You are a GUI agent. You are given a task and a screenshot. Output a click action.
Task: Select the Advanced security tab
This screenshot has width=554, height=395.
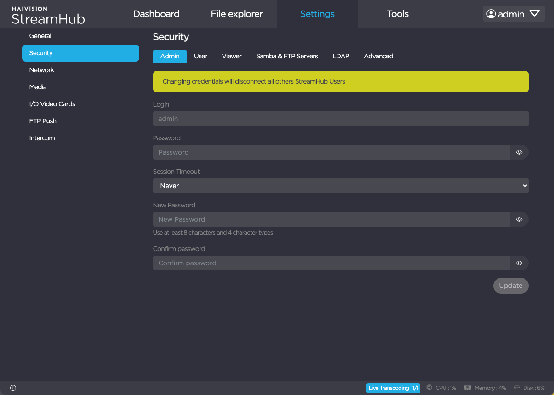pos(378,56)
